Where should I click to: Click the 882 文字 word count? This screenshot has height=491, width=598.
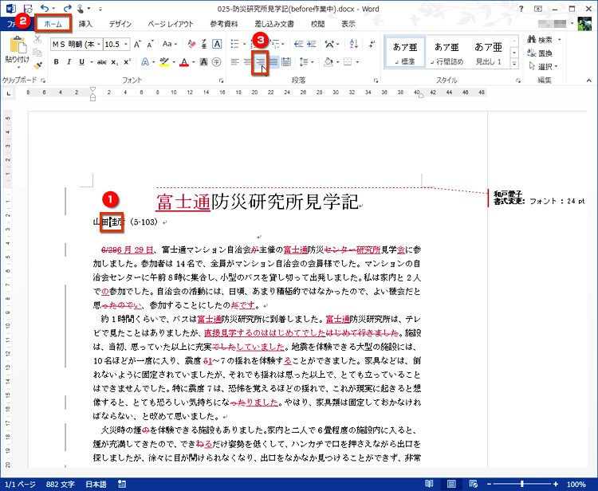click(x=61, y=484)
